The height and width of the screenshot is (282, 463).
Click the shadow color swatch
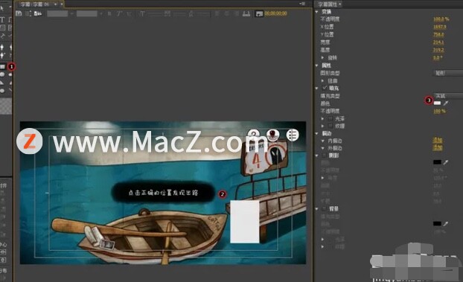click(x=437, y=162)
